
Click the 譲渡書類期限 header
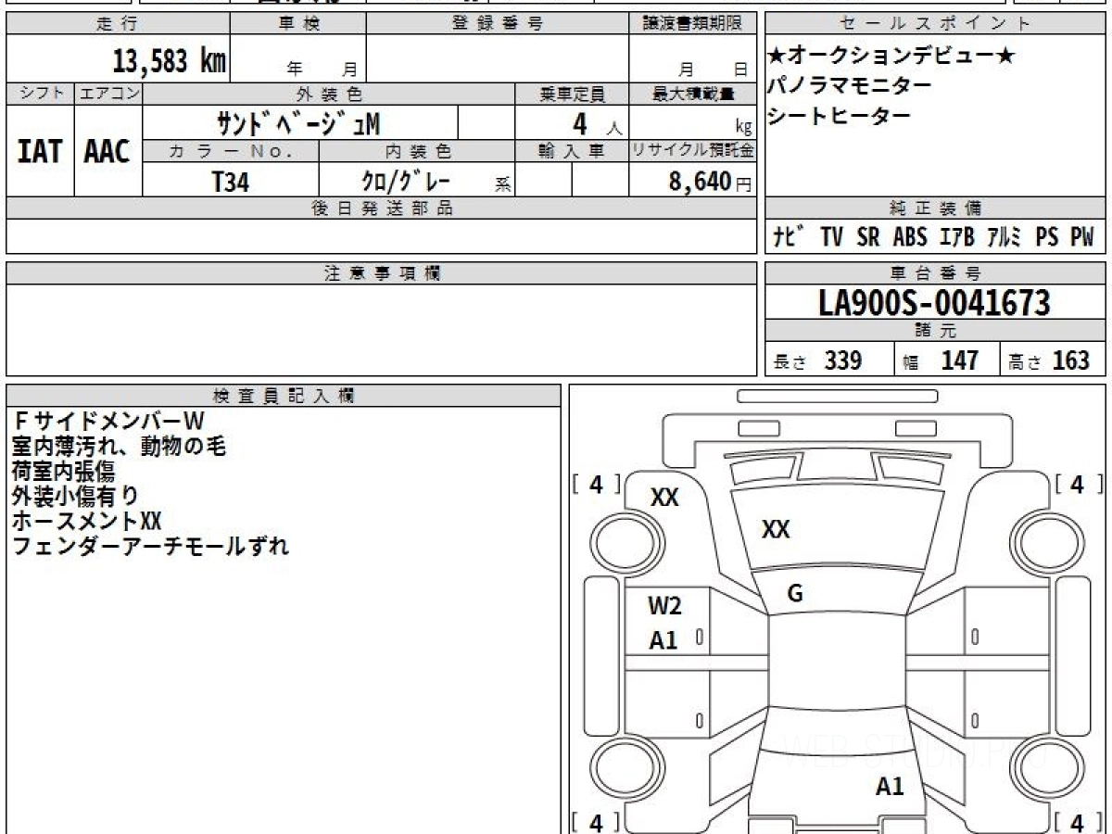tap(692, 24)
